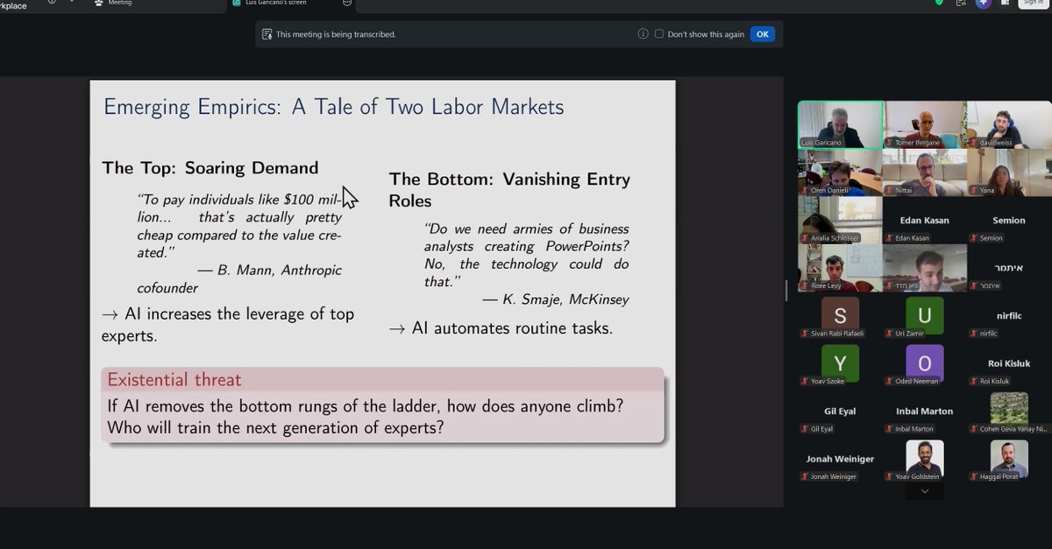Select the purple O avatar for Oded Neeman

[x=925, y=362]
